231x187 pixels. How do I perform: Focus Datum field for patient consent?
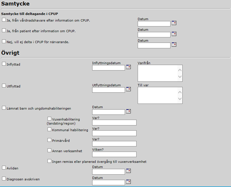[154, 35]
